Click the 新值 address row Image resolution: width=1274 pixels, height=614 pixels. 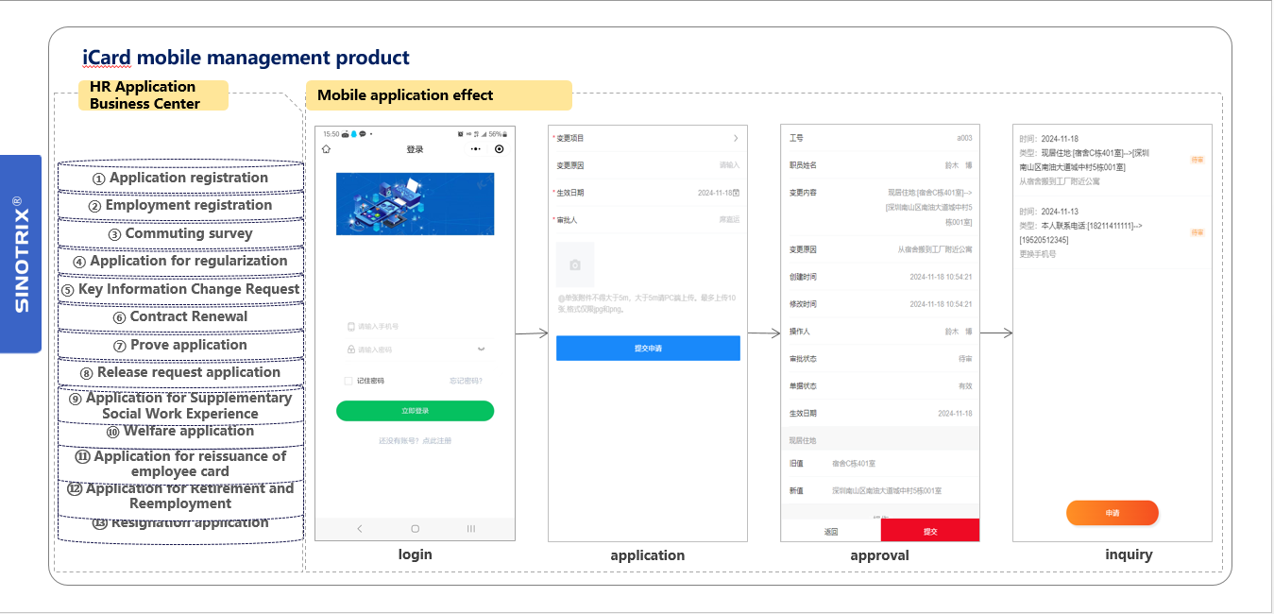pos(880,491)
